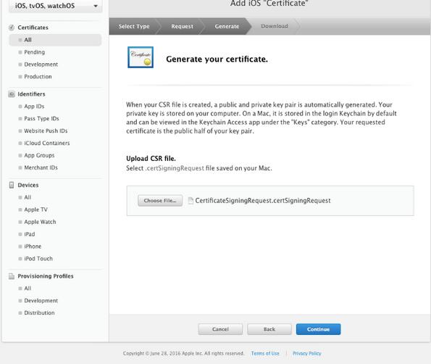Screen dimensions: 431x364
Task: Go to the Select Type step
Action: [x=134, y=26]
